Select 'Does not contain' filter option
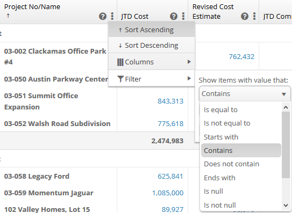The width and height of the screenshot is (292, 213). tap(241, 164)
